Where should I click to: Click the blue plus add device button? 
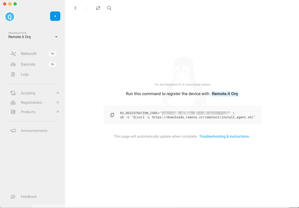point(55,16)
